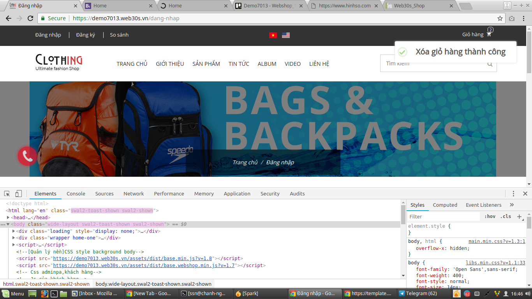Reload the page with refresh icon
The image size is (532, 299).
pos(30,18)
